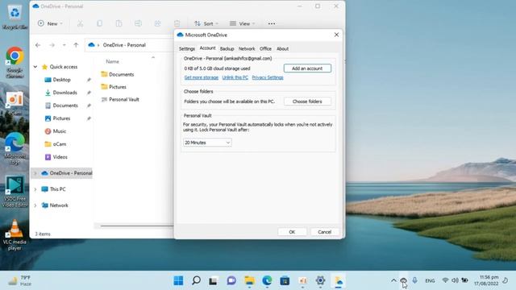Viewport: 516px width, 290px height.
Task: Switch to the Office tab
Action: pos(265,48)
